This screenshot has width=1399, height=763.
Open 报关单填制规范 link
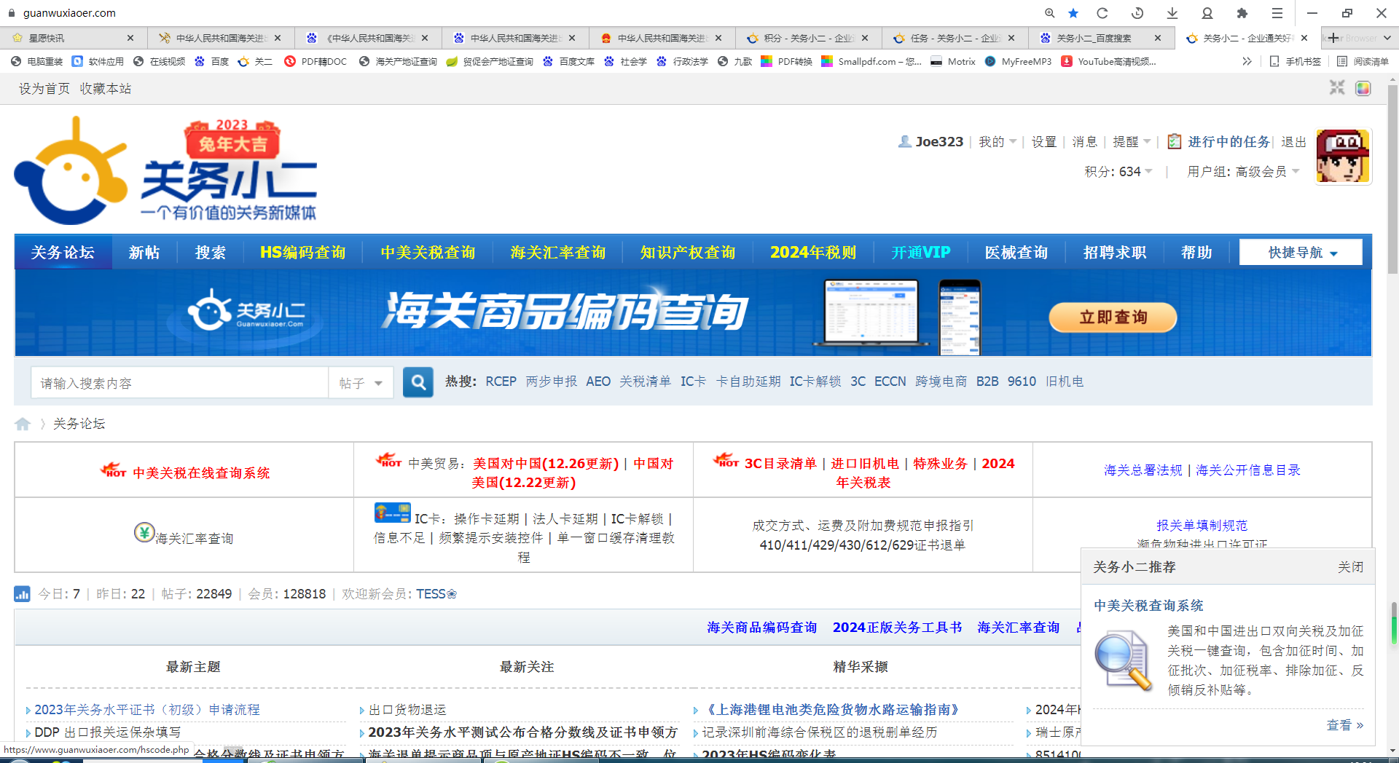pos(1202,525)
